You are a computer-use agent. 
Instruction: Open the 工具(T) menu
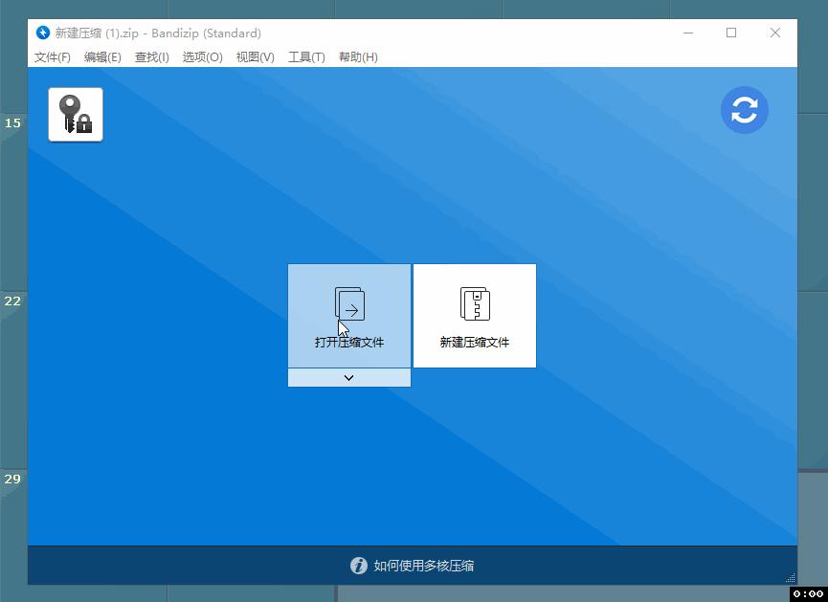tap(304, 56)
